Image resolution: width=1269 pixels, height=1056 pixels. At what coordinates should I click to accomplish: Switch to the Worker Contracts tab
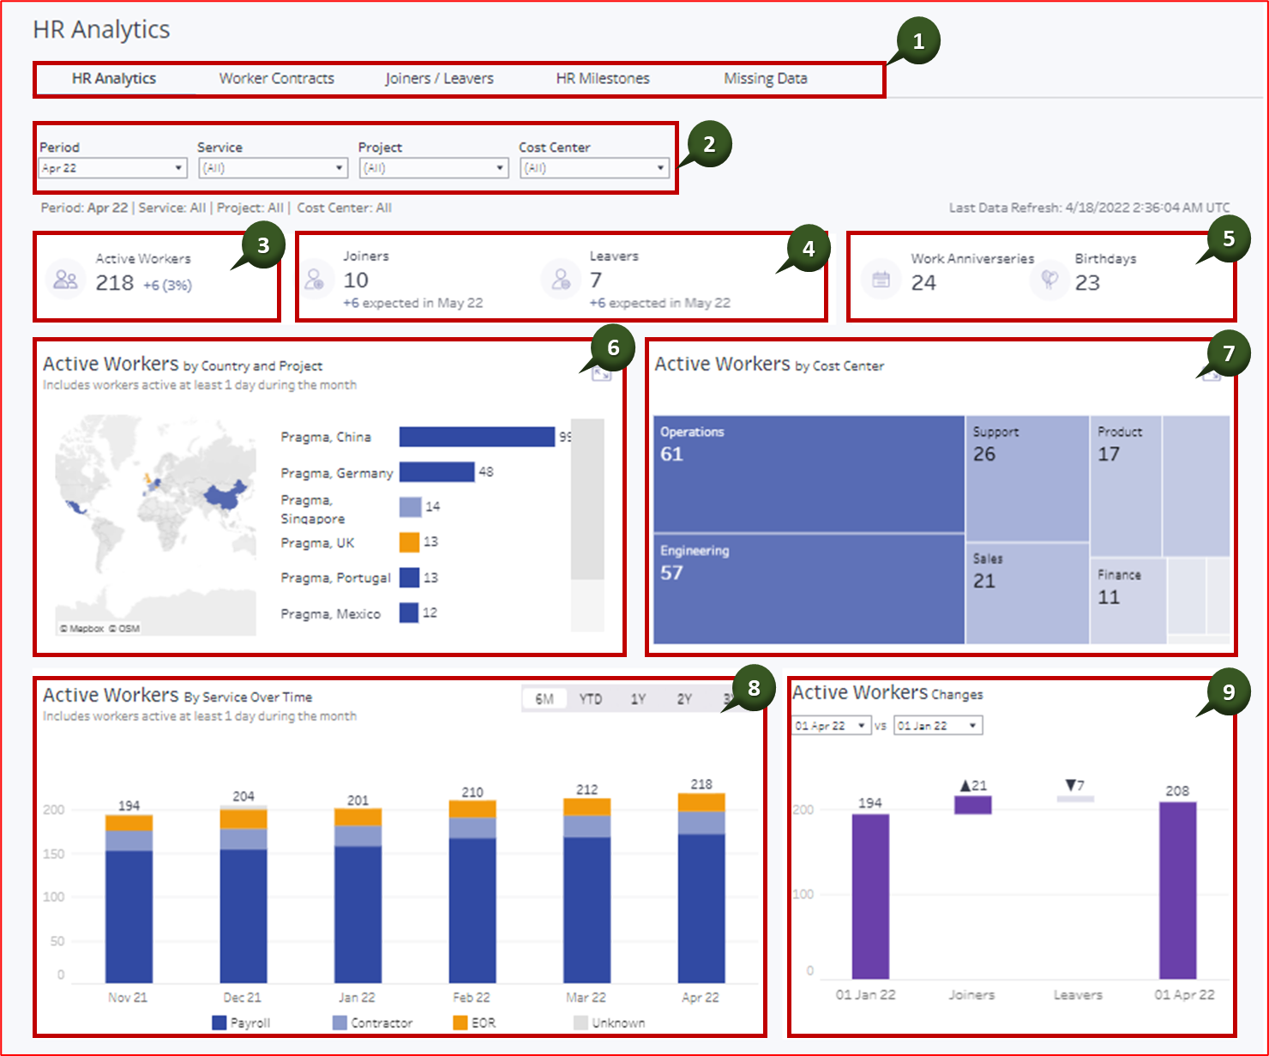pyautogui.click(x=277, y=78)
